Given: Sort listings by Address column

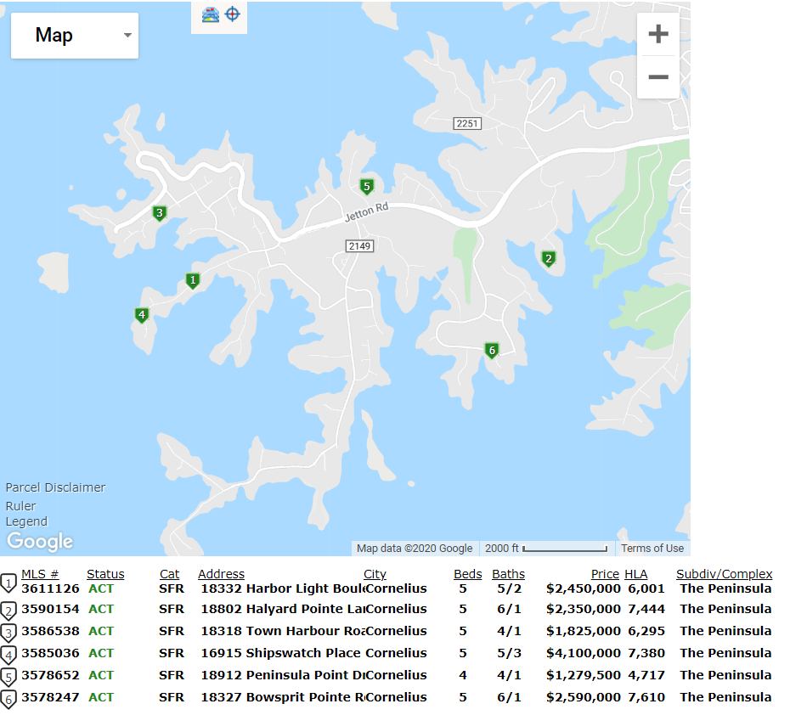Looking at the screenshot, I should coord(221,574).
